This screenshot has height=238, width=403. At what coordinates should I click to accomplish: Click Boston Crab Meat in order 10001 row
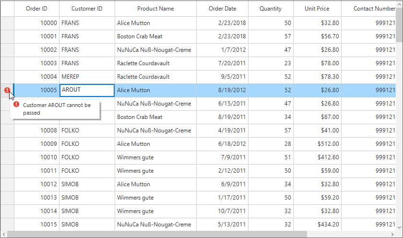click(x=156, y=36)
